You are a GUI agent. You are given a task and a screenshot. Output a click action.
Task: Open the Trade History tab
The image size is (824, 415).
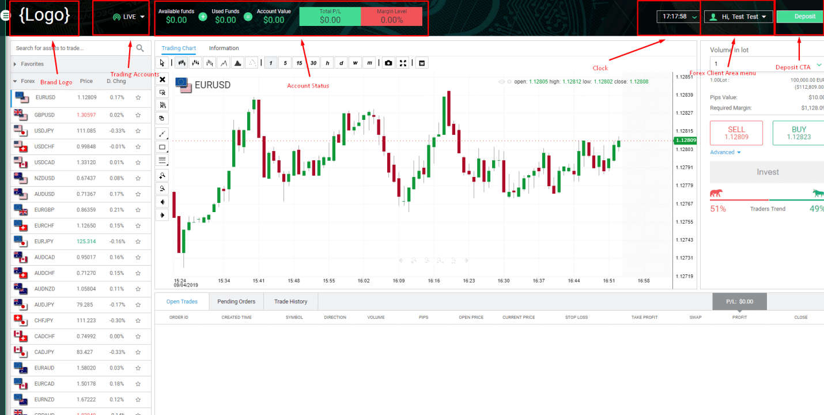point(290,301)
